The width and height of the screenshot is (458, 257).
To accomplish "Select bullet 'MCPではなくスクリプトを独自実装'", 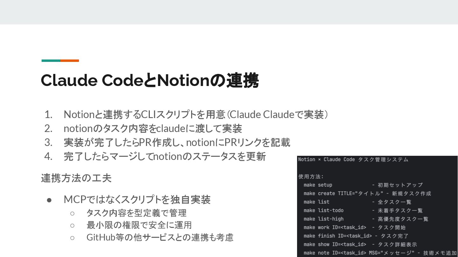I will (x=137, y=200).
